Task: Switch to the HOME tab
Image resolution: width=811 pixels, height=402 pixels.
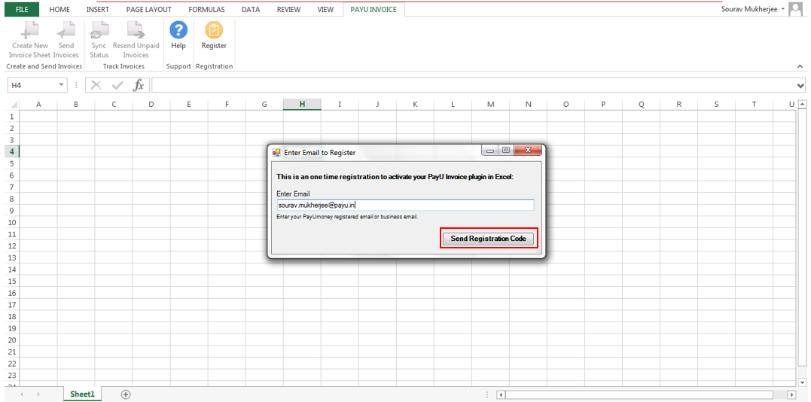Action: 59,9
